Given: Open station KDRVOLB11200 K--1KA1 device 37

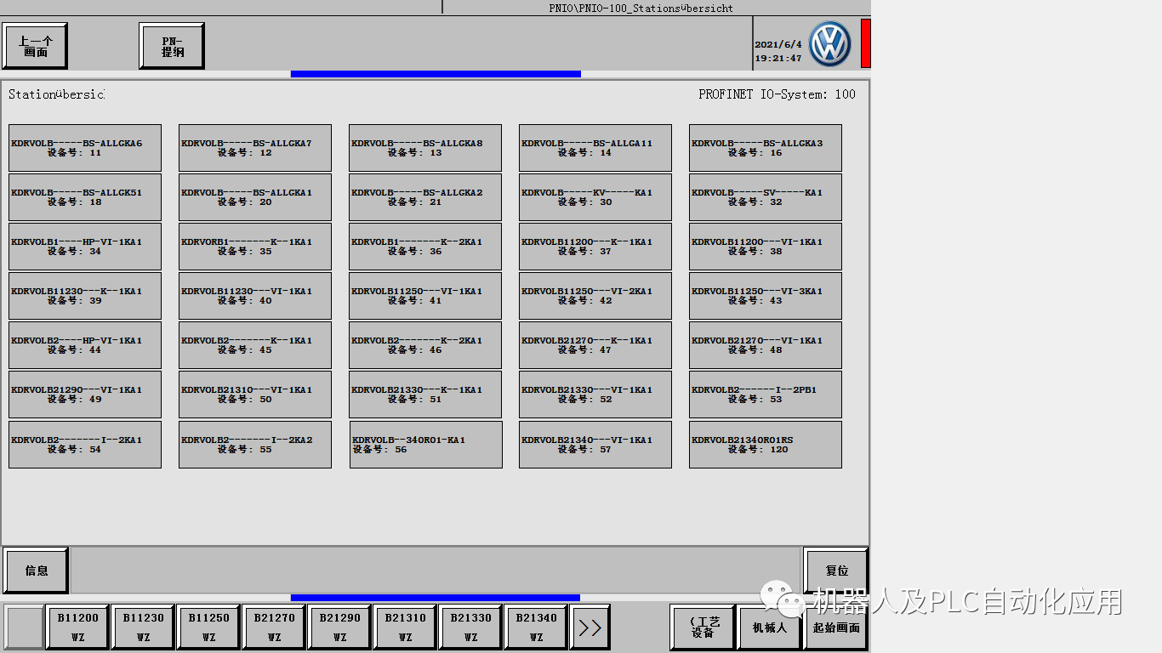Looking at the screenshot, I should (595, 247).
